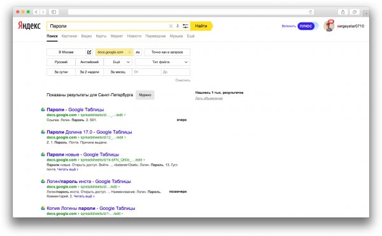Remove the docs.google.com filter with X
Image resolution: width=382 pixels, height=236 pixels.
130,52
